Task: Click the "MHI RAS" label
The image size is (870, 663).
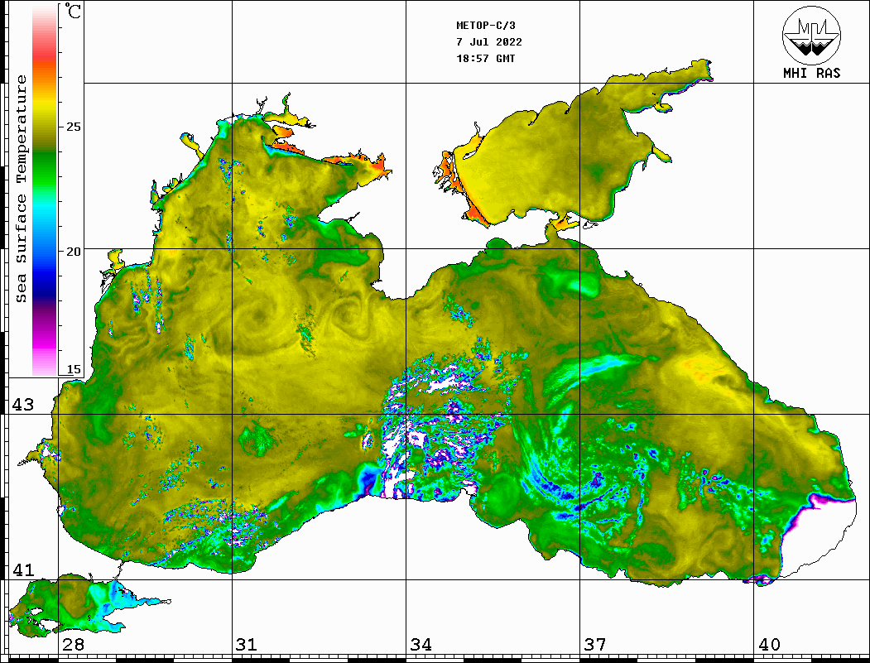Action: [812, 73]
